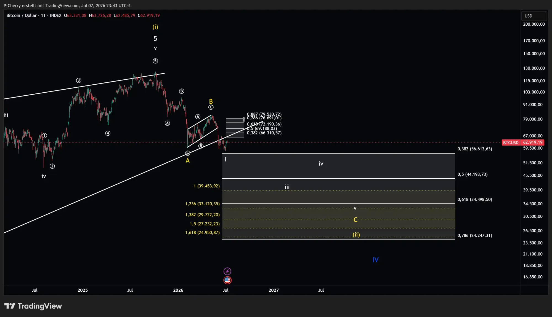Select the yellow C wave label
This screenshot has height=317, width=552.
355,220
